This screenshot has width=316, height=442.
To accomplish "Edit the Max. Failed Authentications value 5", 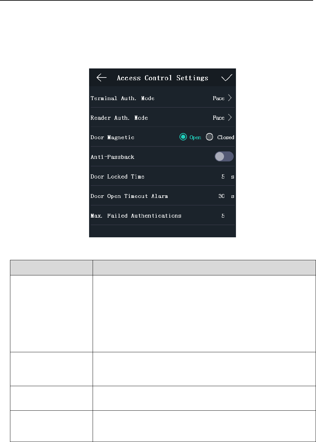I will pos(223,216).
